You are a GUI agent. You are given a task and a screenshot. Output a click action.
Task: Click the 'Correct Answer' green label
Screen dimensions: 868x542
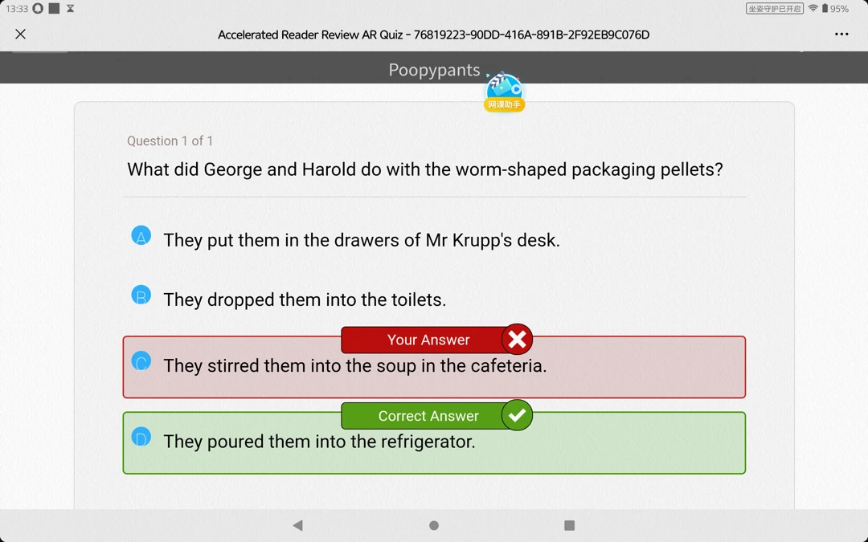tap(428, 416)
